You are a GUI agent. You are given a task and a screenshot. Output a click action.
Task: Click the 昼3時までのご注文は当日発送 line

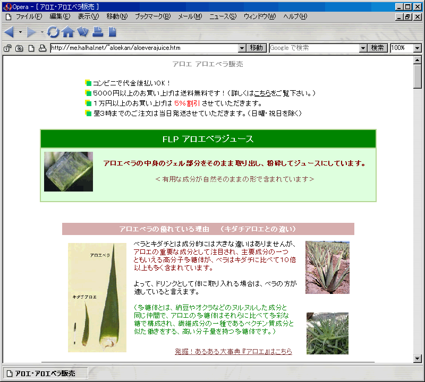coord(197,114)
